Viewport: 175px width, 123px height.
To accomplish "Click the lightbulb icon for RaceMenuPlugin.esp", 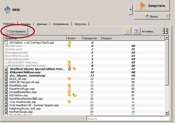I will (x=69, y=89).
